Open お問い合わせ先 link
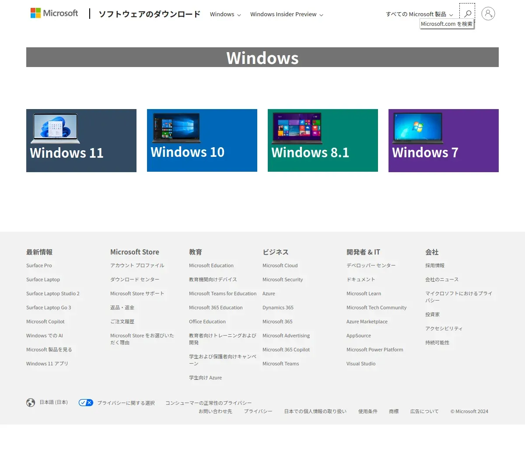Screen dimensions: 525x460 coord(215,411)
